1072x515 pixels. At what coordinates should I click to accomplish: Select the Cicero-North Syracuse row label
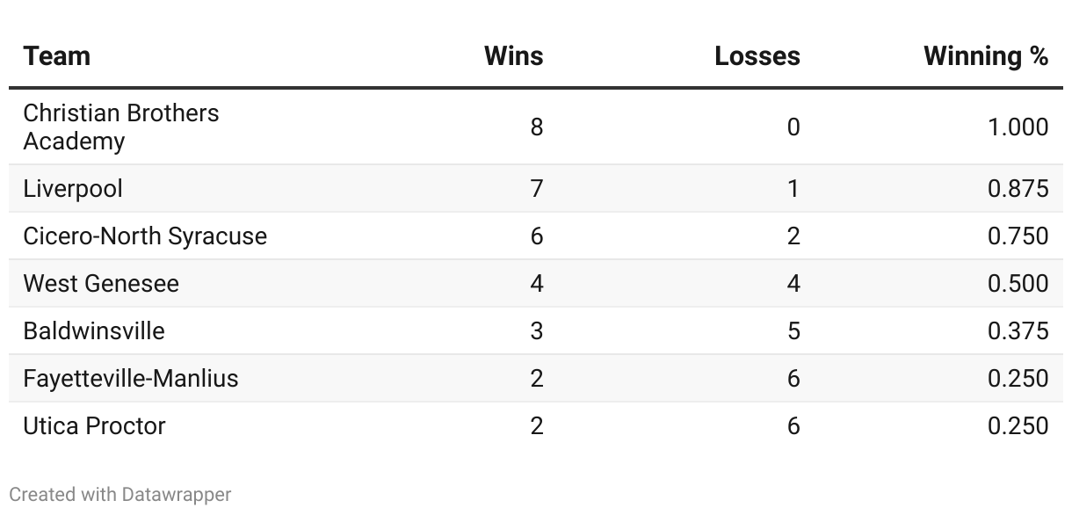pyautogui.click(x=145, y=236)
